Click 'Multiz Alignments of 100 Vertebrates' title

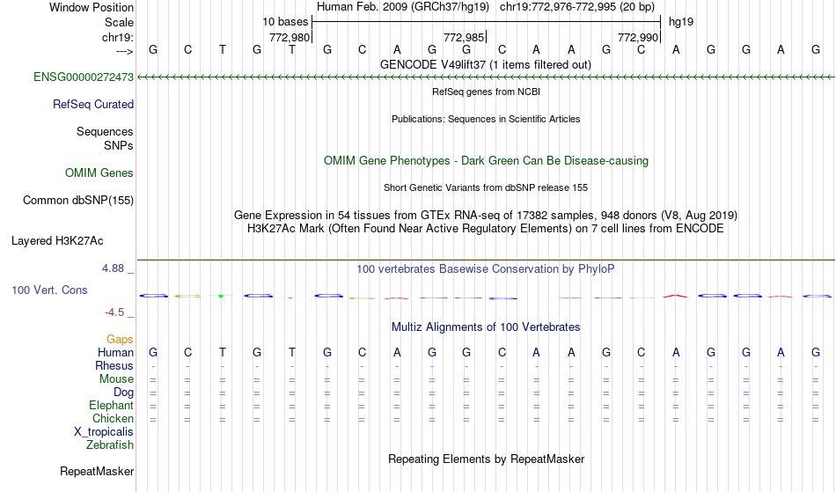tap(486, 327)
